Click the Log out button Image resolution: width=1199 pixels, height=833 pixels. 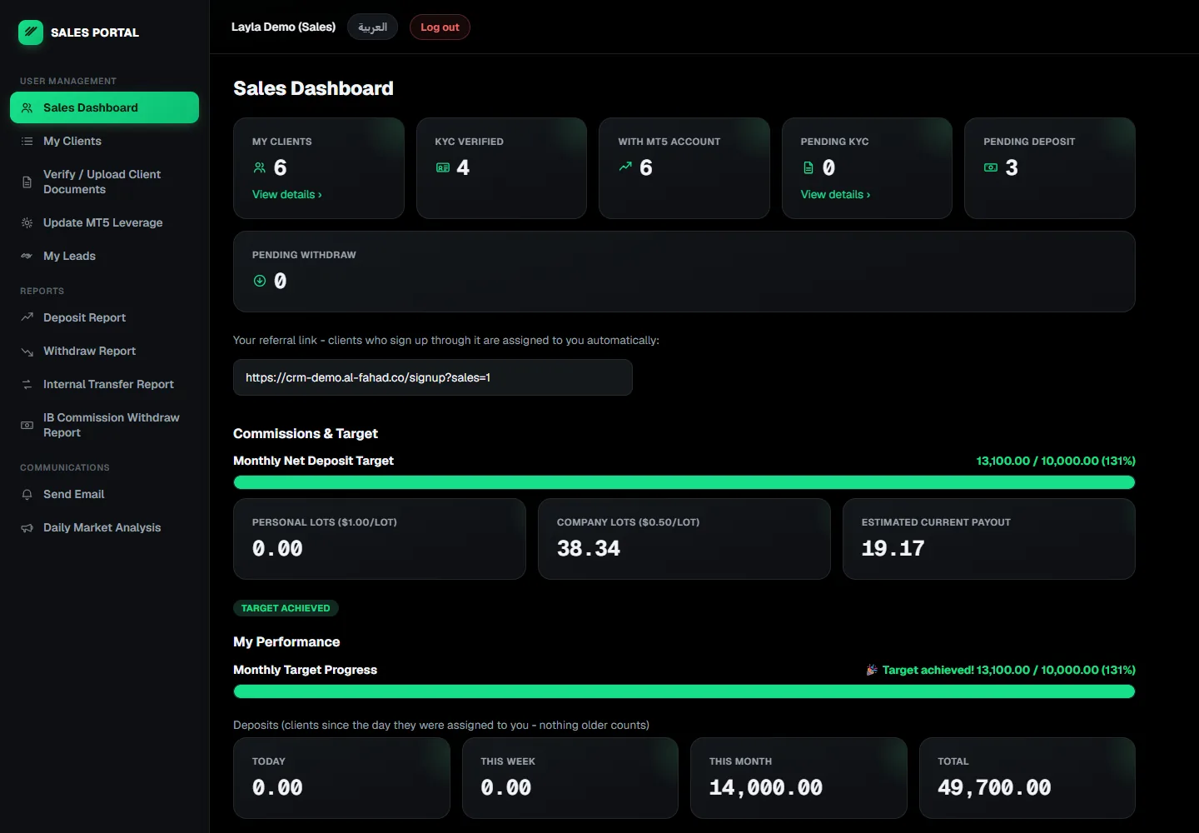[440, 27]
